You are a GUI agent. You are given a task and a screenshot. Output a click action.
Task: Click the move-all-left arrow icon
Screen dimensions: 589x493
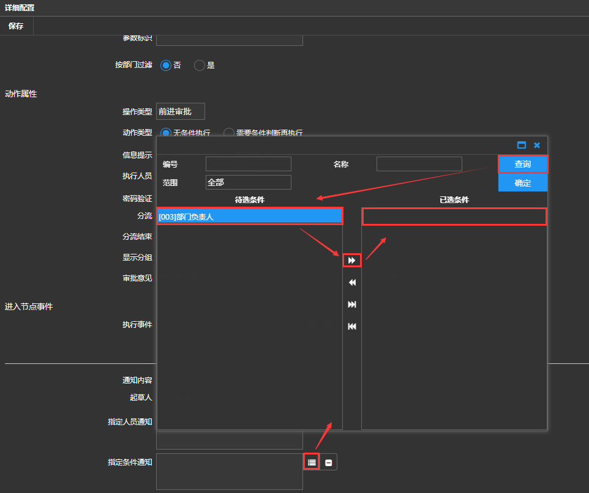(x=351, y=327)
